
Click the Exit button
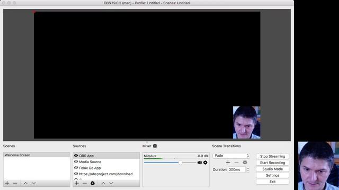pyautogui.click(x=272, y=182)
